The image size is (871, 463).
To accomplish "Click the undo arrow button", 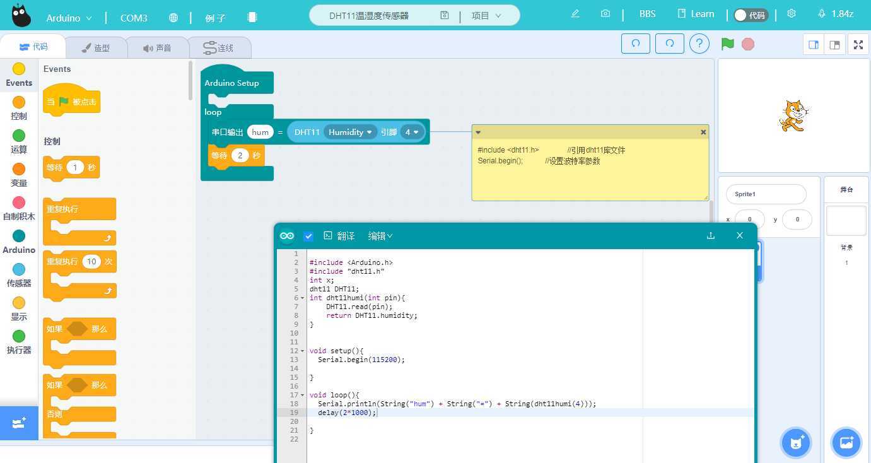I will (636, 44).
